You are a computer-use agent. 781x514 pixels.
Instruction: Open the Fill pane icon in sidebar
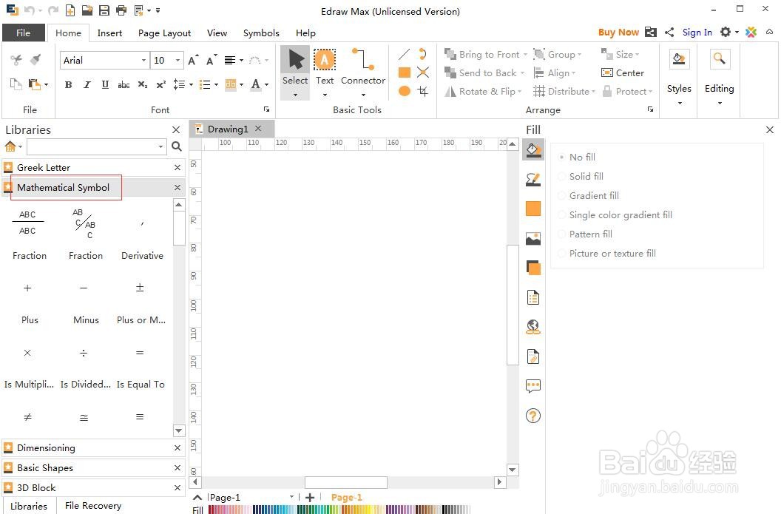click(x=533, y=150)
